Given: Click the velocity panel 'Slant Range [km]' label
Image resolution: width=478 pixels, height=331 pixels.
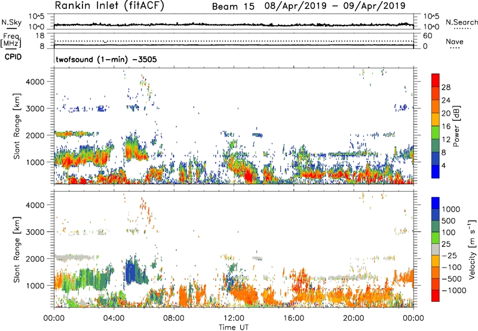Looking at the screenshot, I should (x=16, y=250).
